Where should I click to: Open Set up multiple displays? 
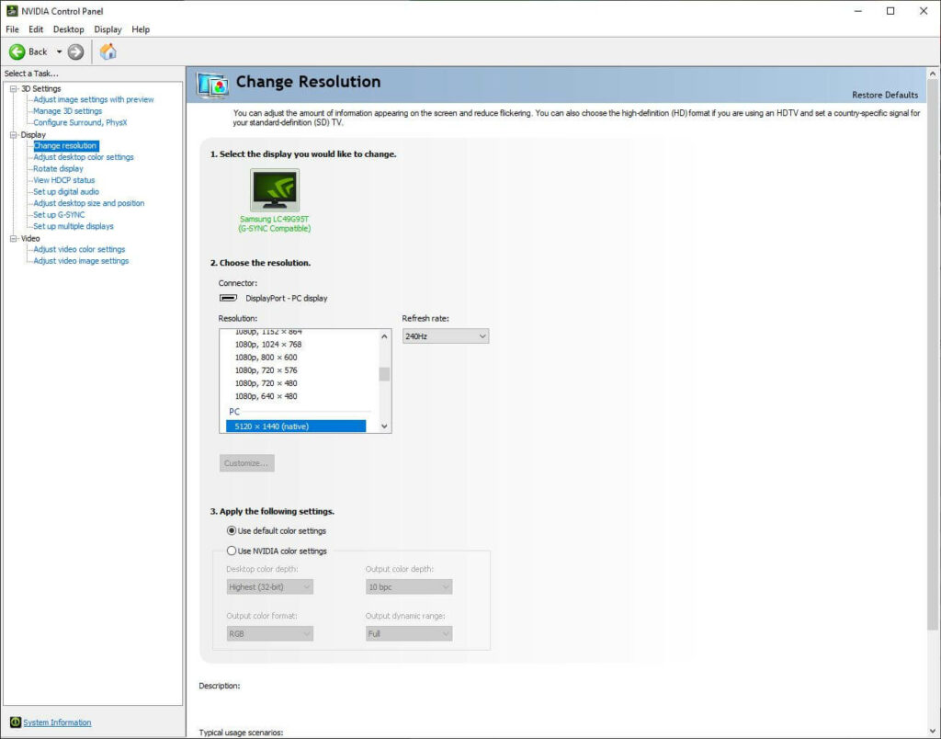point(74,226)
